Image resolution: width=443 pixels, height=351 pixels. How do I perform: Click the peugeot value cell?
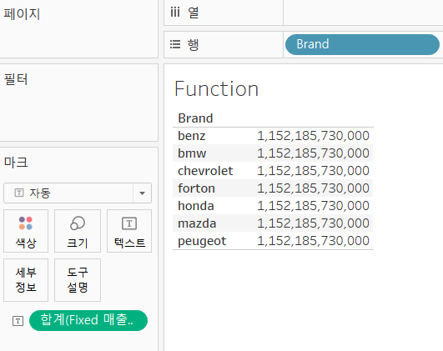click(x=313, y=241)
